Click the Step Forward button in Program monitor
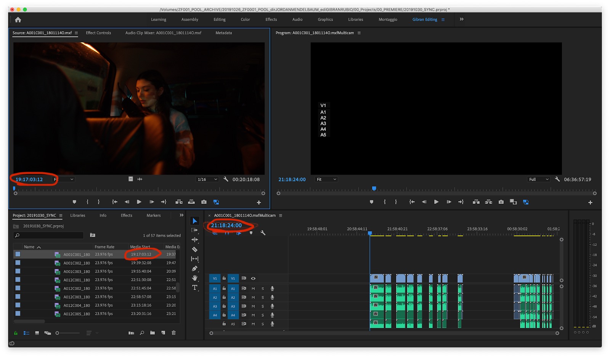 pos(449,202)
